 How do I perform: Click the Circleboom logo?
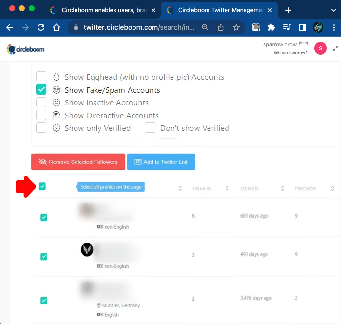26,49
